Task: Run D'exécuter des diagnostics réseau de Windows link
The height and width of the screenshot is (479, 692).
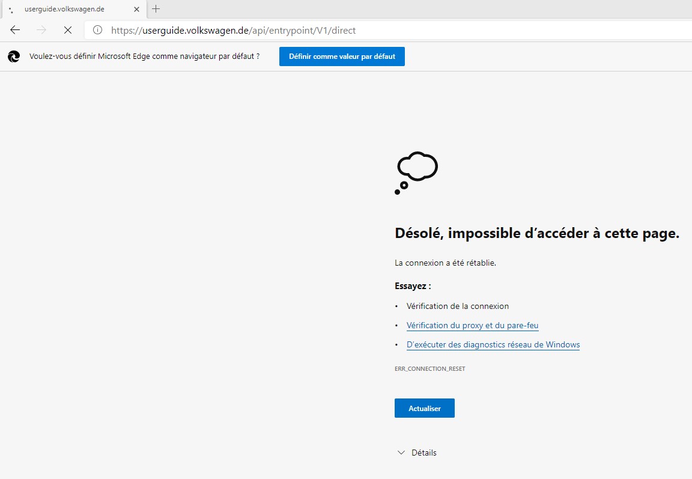Action: (x=493, y=345)
